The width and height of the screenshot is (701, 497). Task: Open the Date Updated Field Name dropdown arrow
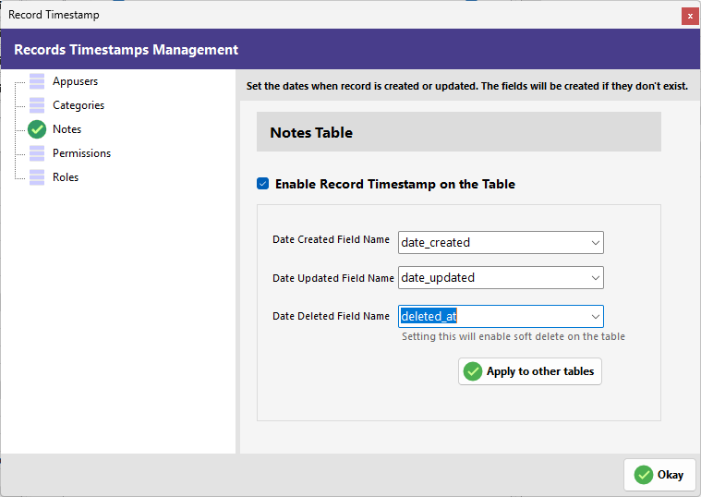click(x=596, y=278)
